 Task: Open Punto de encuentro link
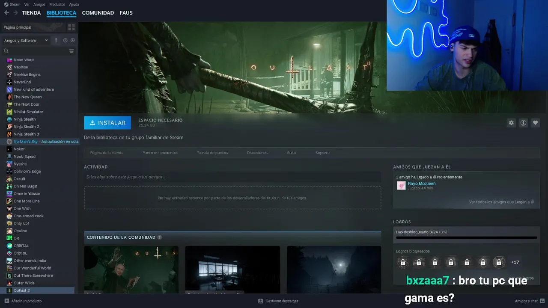pos(160,153)
